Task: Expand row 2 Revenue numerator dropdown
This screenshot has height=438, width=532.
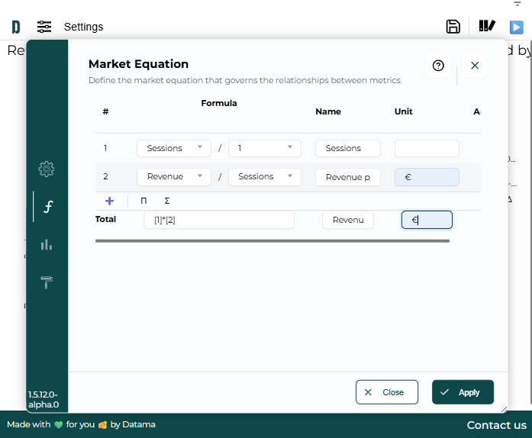Action: pyautogui.click(x=174, y=176)
